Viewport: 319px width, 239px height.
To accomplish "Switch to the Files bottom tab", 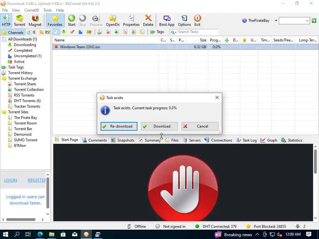I will coord(172,140).
